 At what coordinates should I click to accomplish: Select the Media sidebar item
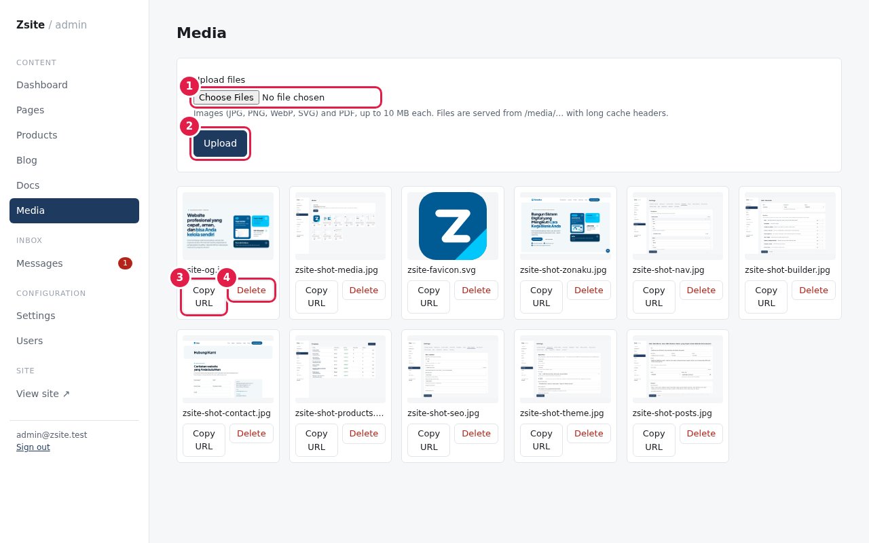click(x=74, y=210)
